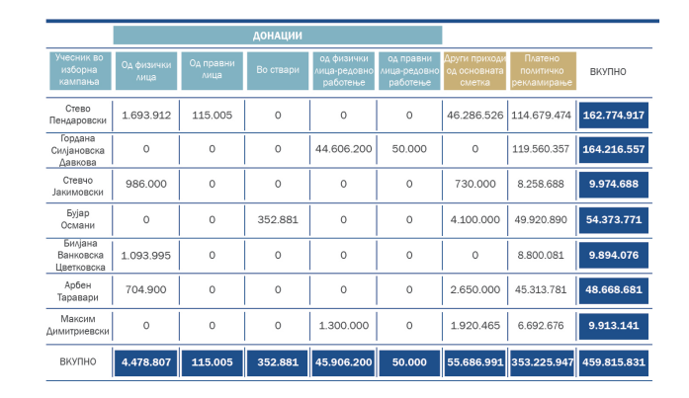Click the grand total 459.815.831 cell
This screenshot has height=398, width=689.
(614, 362)
